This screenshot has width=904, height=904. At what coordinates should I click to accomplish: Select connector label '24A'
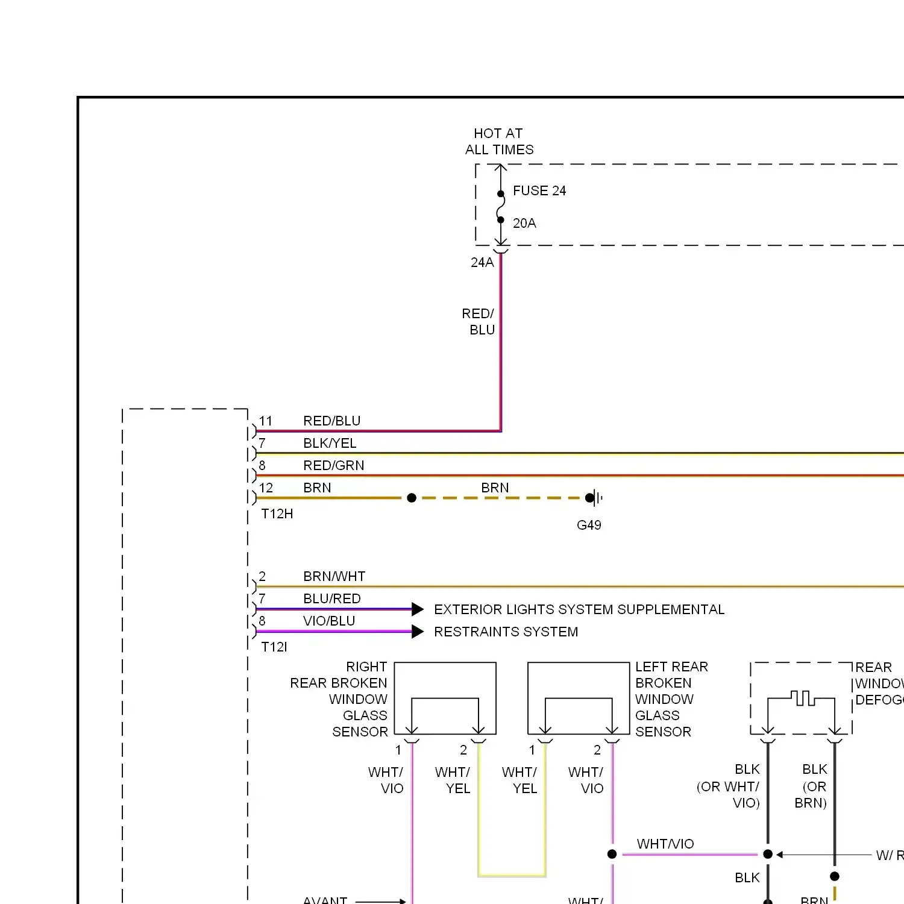point(482,263)
